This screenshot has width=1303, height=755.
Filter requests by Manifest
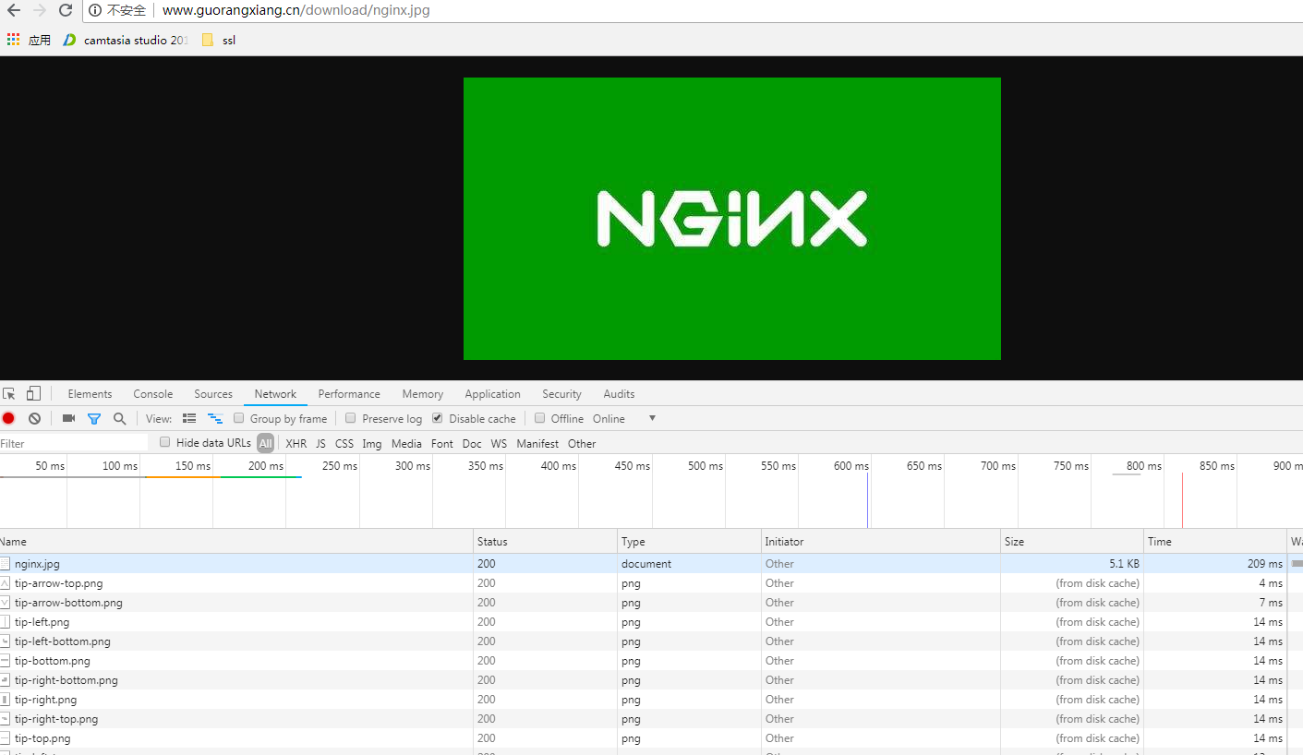[x=537, y=443]
